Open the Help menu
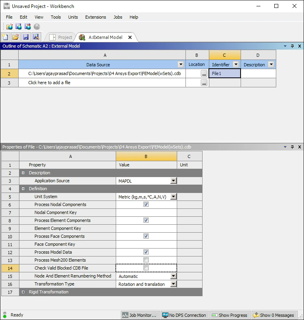 pos(134,17)
